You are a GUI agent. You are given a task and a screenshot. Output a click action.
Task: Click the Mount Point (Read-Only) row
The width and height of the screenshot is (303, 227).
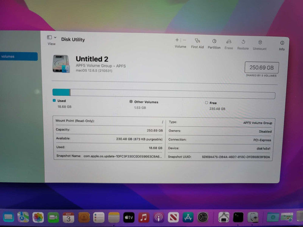pyautogui.click(x=109, y=121)
